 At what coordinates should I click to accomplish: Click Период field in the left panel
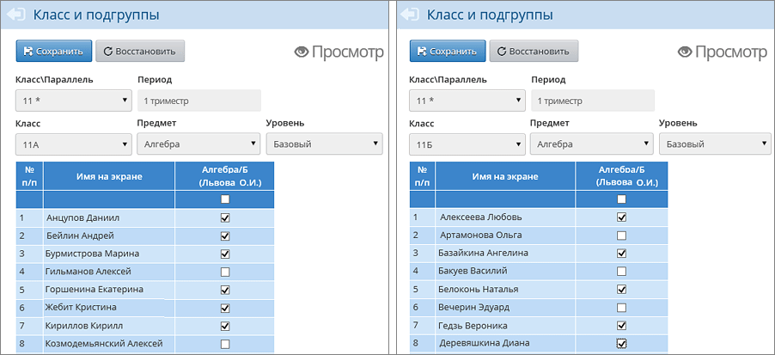[199, 101]
